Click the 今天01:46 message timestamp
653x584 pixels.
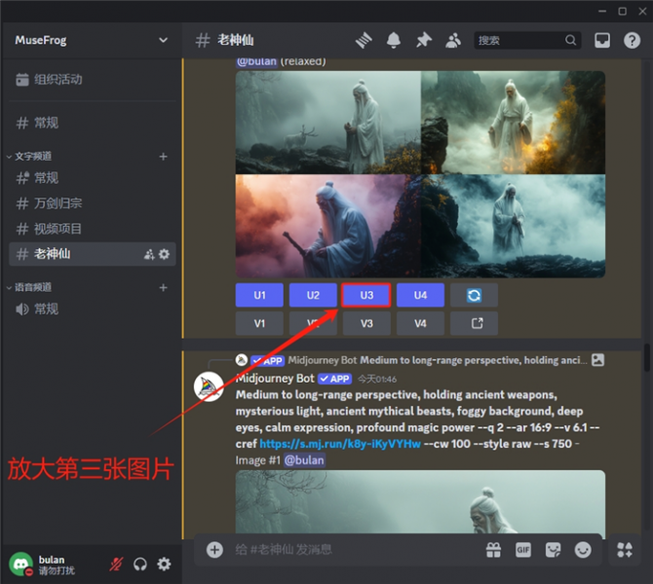[x=377, y=380]
